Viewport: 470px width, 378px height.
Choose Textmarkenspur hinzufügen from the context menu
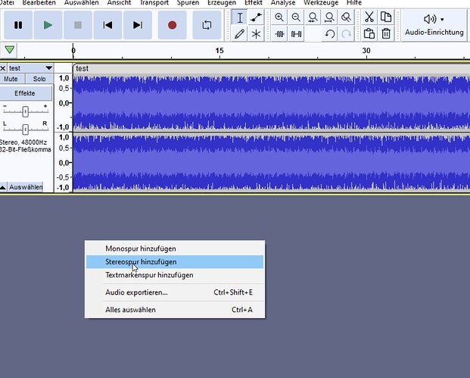pyautogui.click(x=175, y=275)
